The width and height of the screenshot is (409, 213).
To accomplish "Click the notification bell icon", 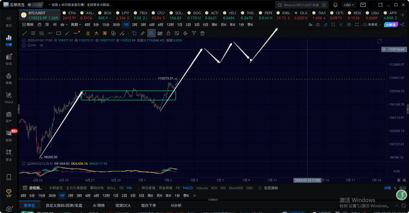I will coord(336,5).
